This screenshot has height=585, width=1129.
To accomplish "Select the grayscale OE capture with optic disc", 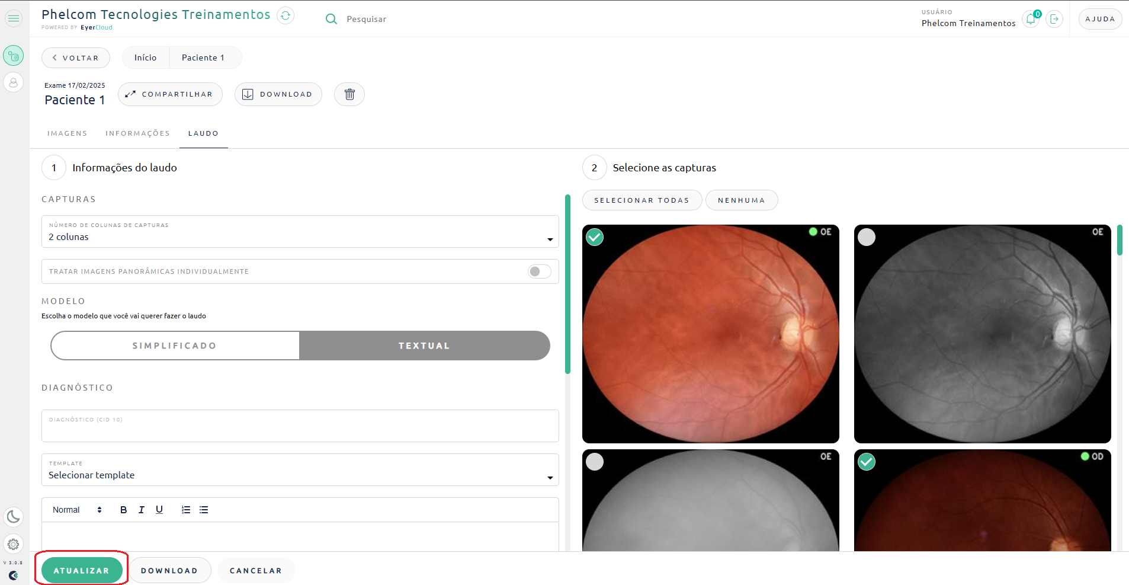I will coord(867,237).
